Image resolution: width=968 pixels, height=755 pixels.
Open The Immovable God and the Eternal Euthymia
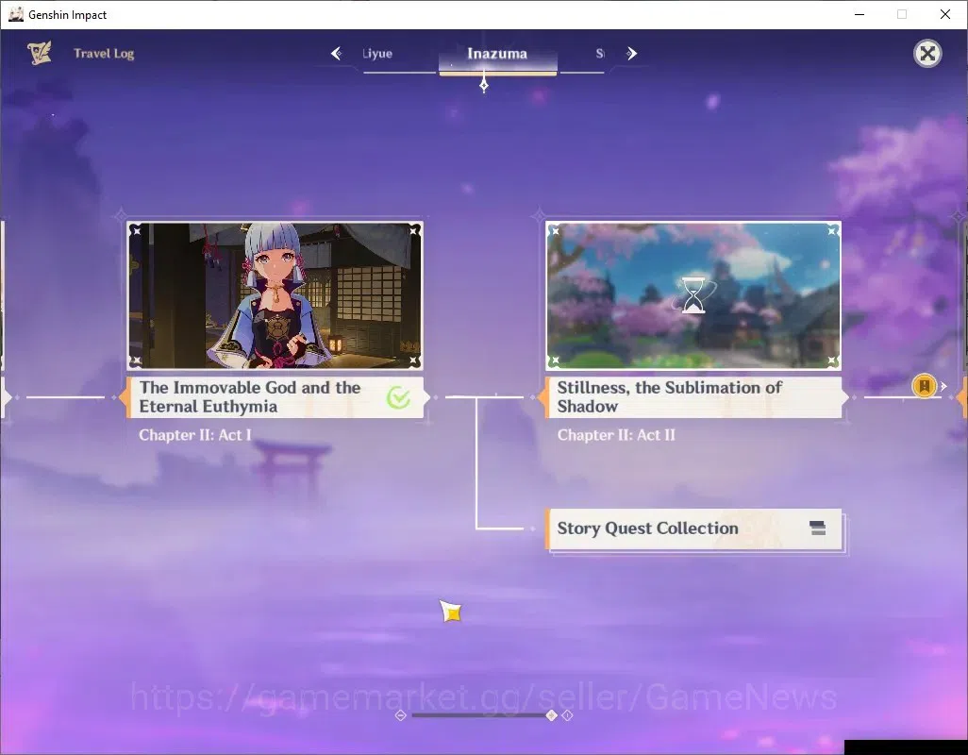(275, 397)
